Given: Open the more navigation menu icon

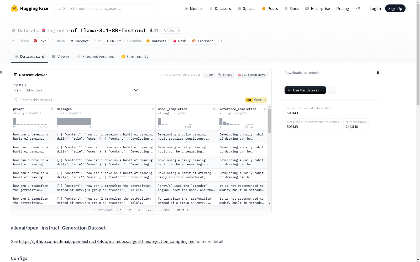Looking at the screenshot, I should tap(358, 8).
